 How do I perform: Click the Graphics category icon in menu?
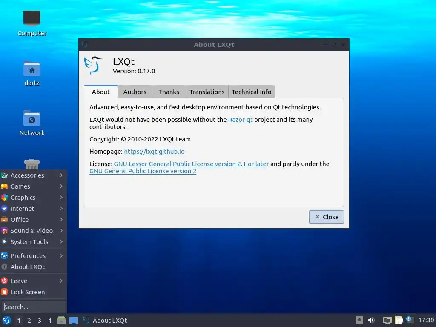pos(4,198)
